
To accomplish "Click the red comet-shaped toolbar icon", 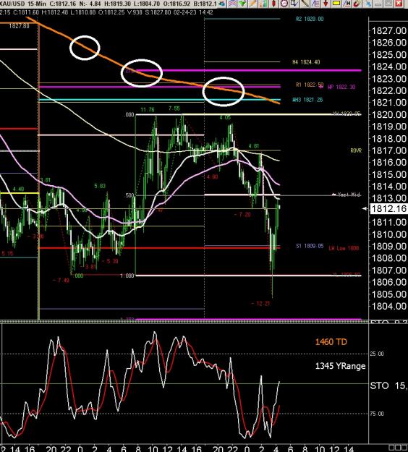I will pyautogui.click(x=357, y=4).
